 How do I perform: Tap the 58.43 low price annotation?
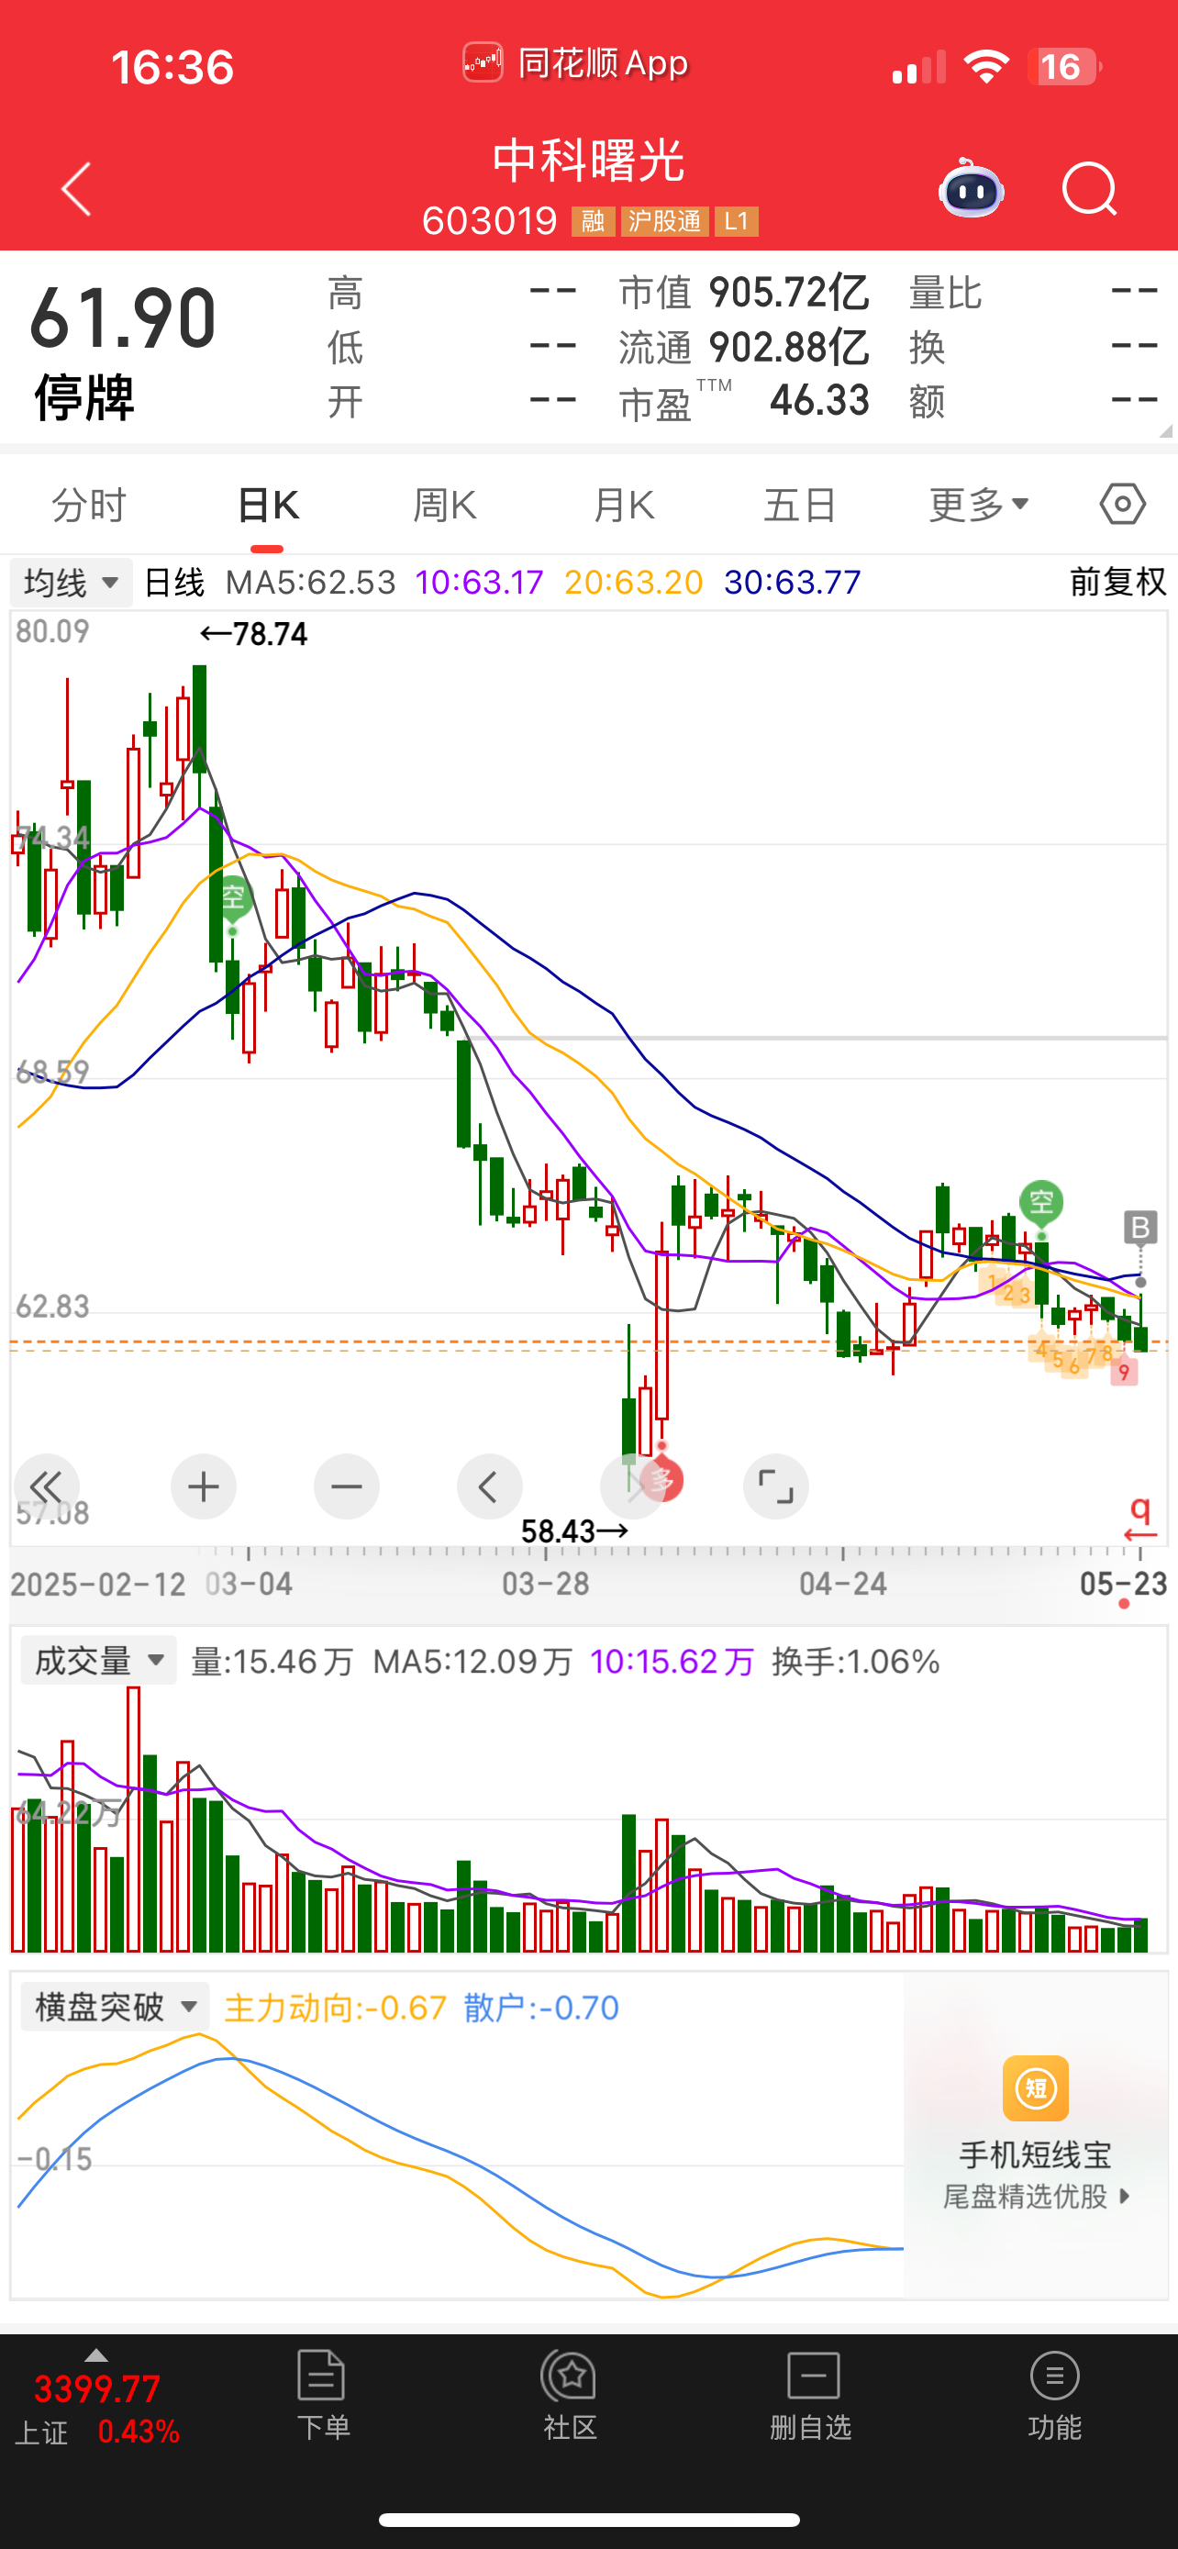[574, 1531]
